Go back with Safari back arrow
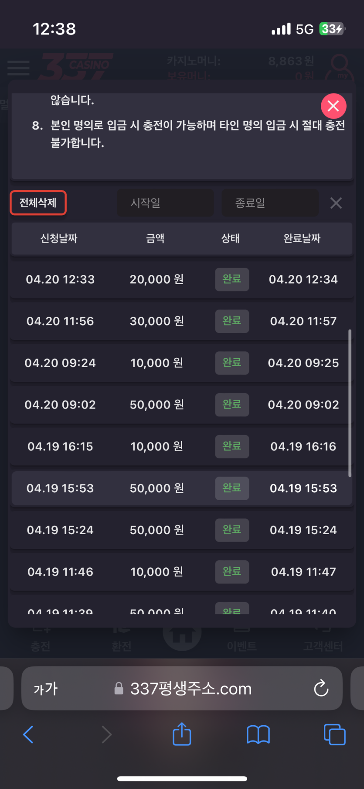364x789 pixels. coord(28,734)
